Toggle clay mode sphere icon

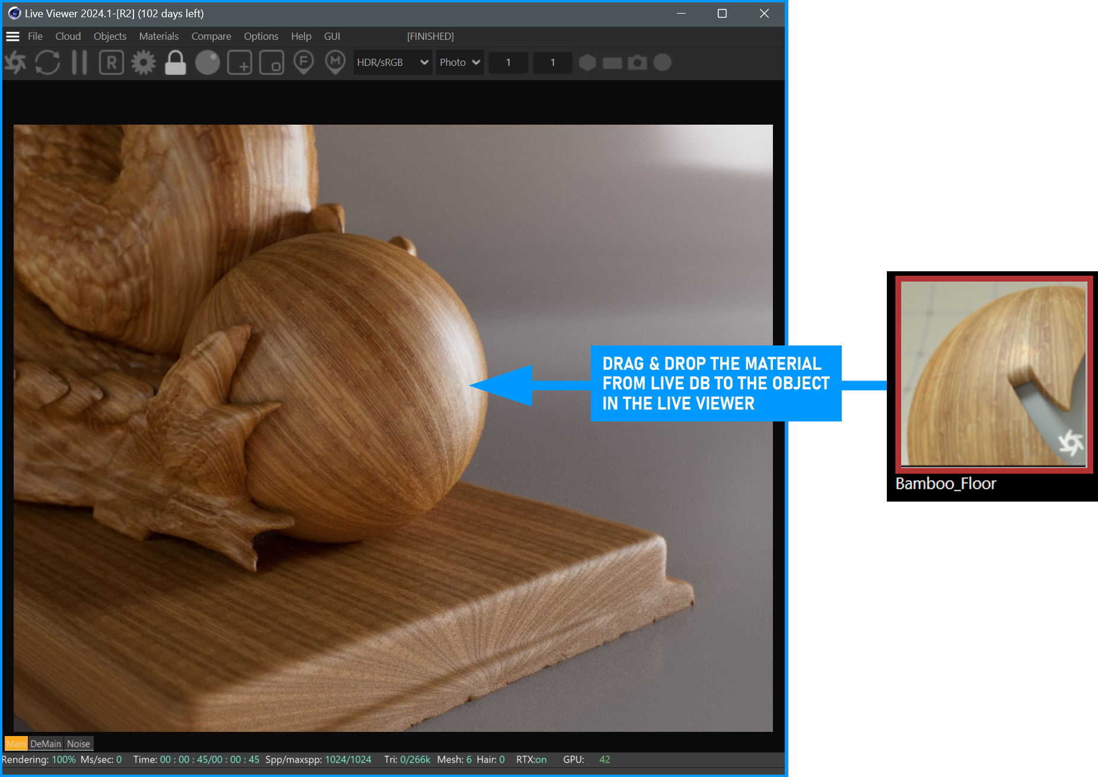pyautogui.click(x=207, y=62)
